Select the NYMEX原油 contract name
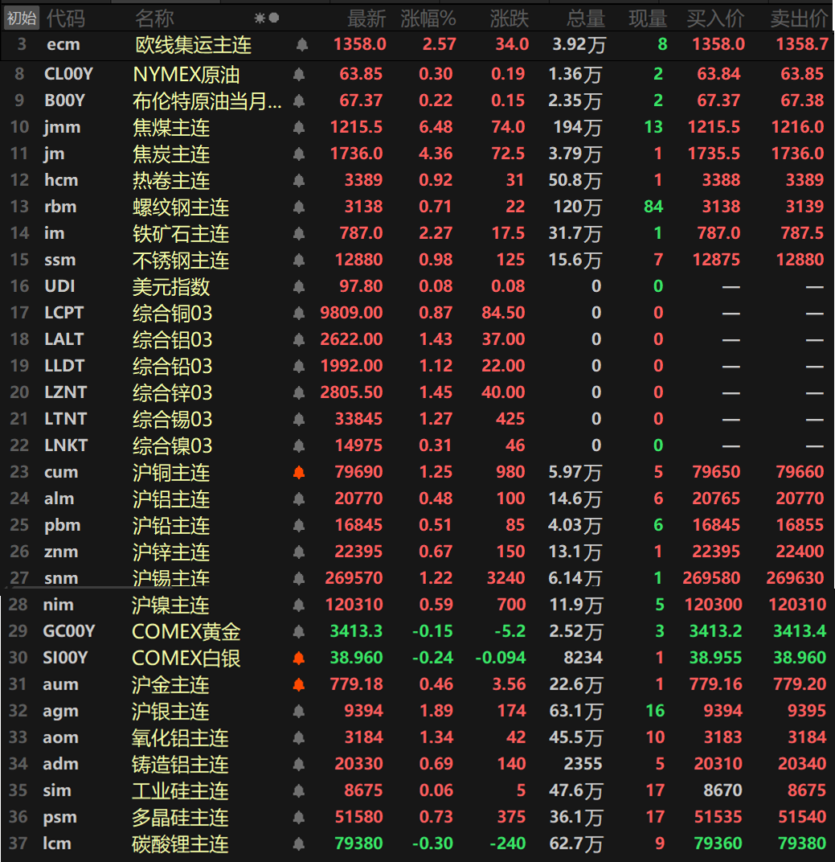Image resolution: width=835 pixels, height=862 pixels. click(x=186, y=74)
